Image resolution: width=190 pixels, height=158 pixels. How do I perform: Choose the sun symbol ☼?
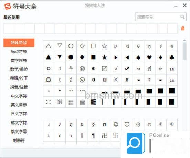tap(49, 69)
